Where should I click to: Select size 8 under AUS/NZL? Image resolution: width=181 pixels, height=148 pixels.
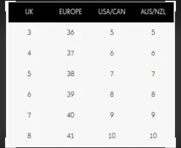[x=153, y=94]
